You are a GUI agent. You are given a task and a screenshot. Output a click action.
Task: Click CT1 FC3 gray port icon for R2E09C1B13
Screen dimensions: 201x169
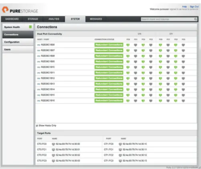point(183,84)
